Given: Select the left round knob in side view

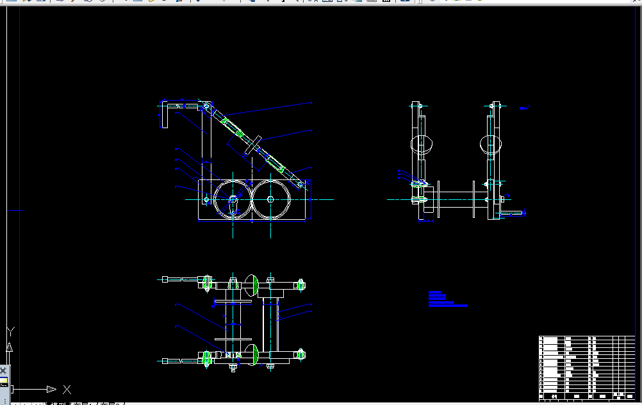Looking at the screenshot, I should pyautogui.click(x=422, y=144).
